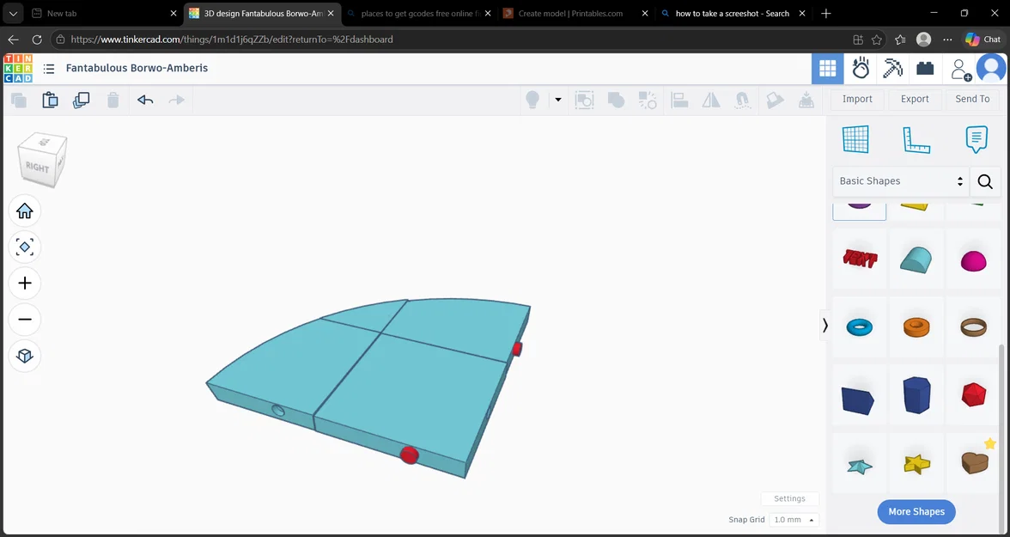The image size is (1010, 537).
Task: Open Blocks pickaxe mode
Action: (893, 69)
